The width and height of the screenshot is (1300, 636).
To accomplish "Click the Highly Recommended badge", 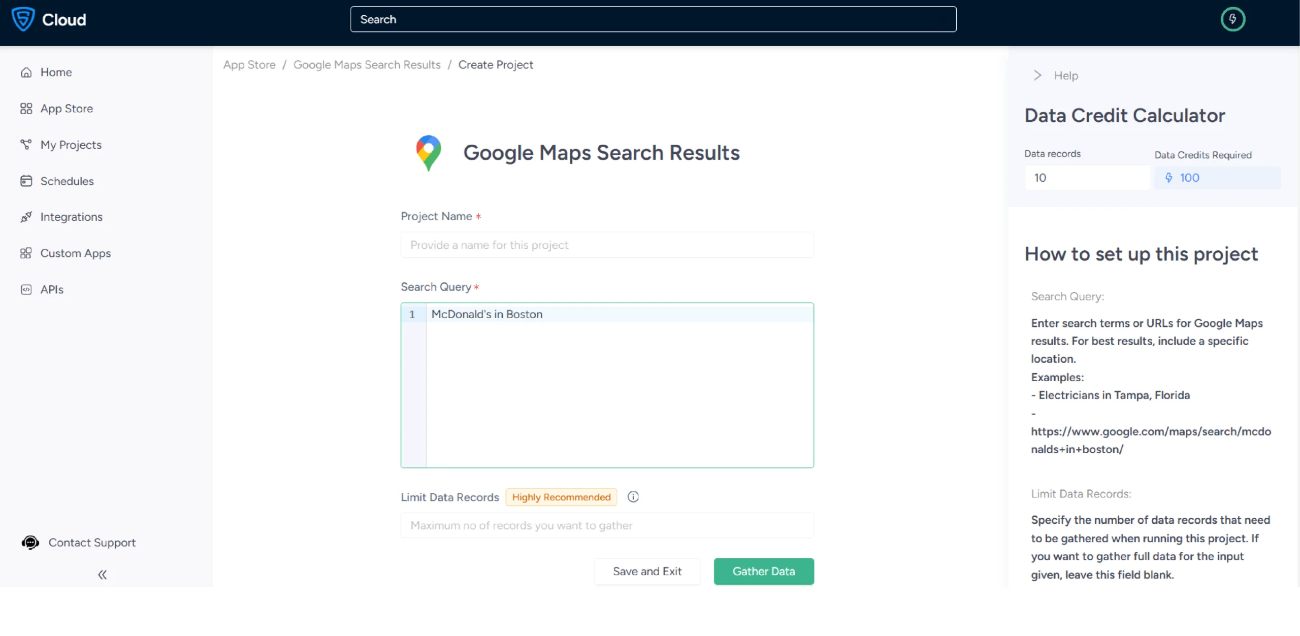I will coord(561,497).
